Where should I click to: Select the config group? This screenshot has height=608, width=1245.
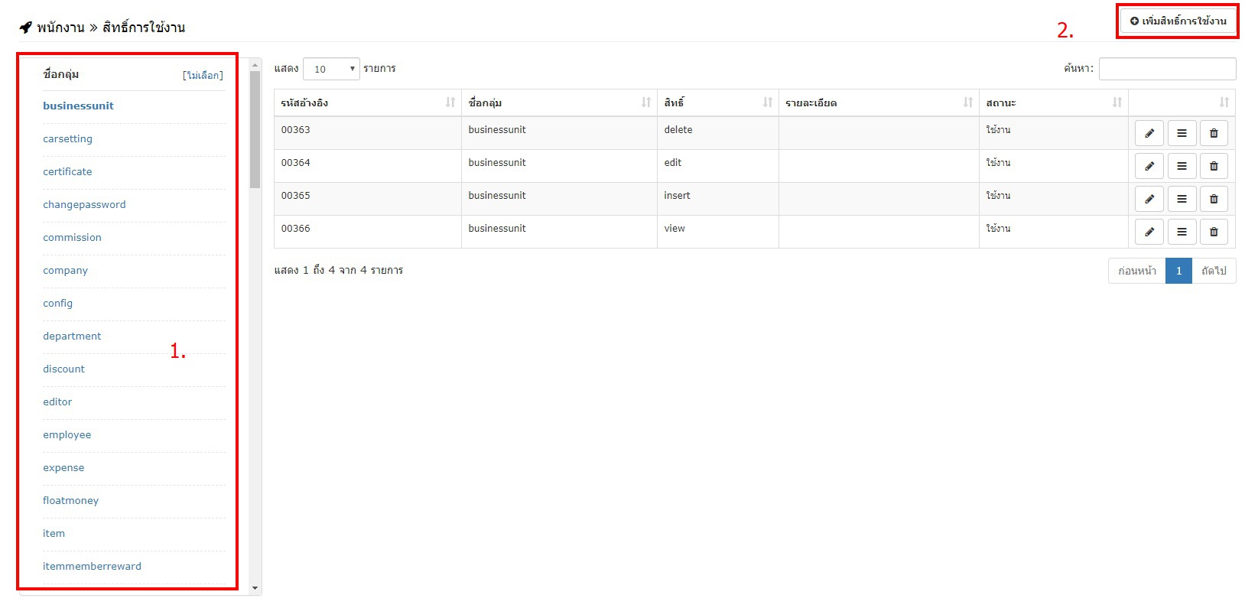pyautogui.click(x=57, y=304)
